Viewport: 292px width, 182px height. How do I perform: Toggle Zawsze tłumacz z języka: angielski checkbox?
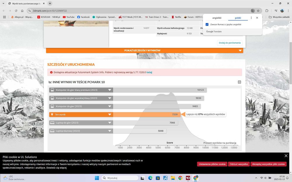[x=207, y=24]
